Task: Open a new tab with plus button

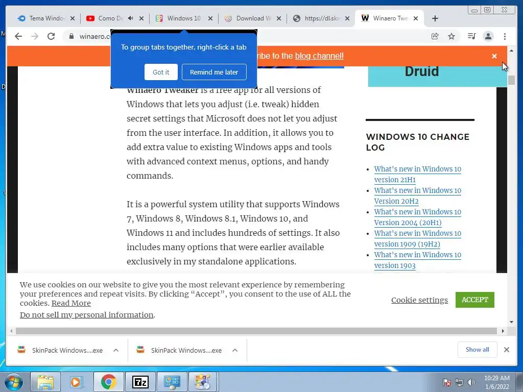Action: [x=435, y=18]
